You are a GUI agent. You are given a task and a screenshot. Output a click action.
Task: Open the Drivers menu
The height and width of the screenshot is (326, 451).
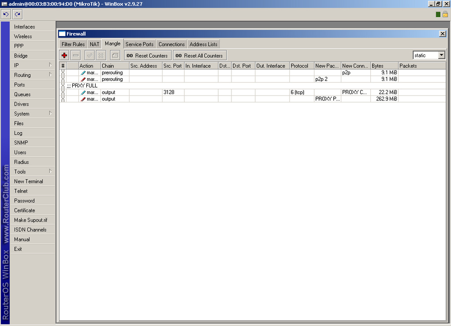[33, 104]
